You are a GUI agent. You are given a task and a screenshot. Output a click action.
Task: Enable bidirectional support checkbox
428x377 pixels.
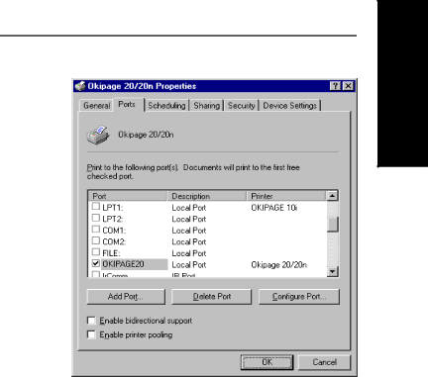[x=91, y=321]
